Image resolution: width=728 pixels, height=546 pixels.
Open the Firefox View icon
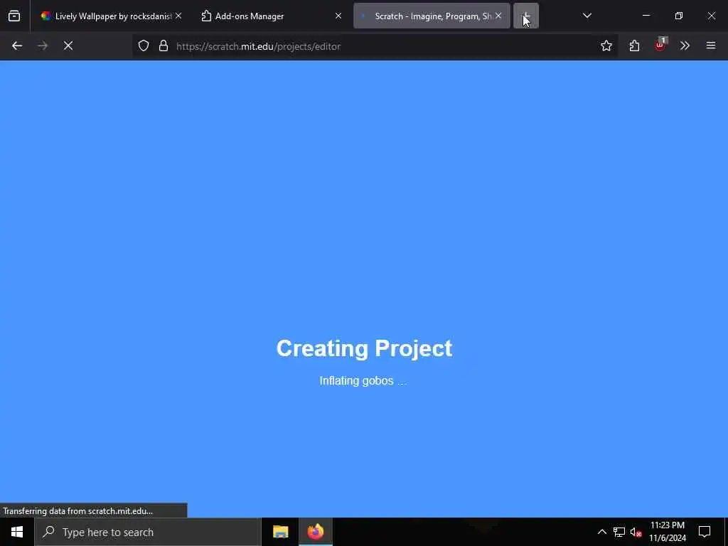pos(14,16)
